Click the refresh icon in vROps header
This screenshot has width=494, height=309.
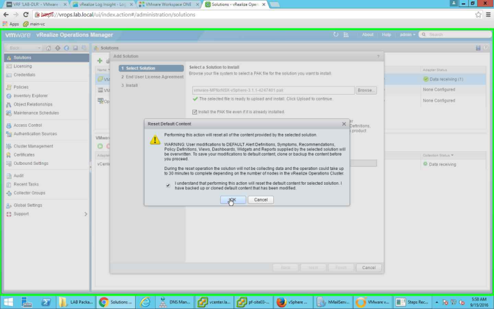point(336,34)
